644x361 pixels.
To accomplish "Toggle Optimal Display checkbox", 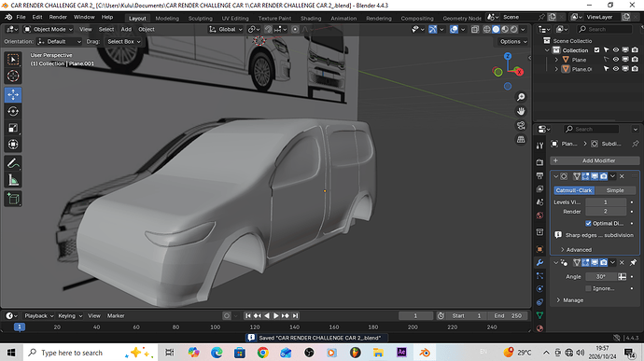I will coord(588,224).
